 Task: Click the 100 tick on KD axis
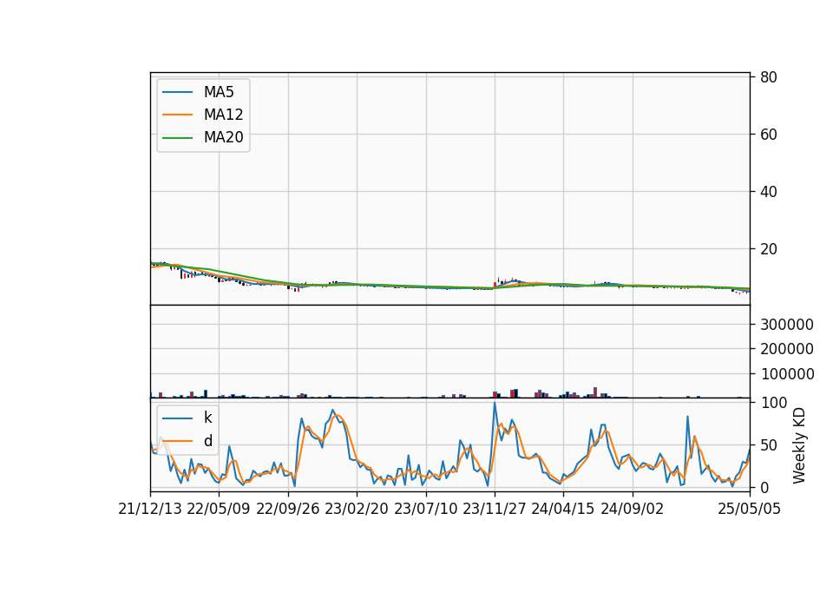774,403
